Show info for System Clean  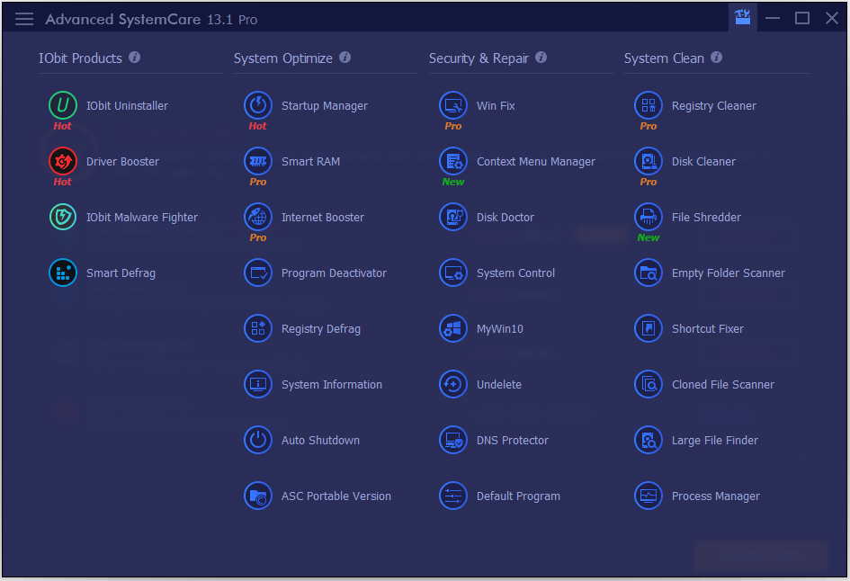[716, 58]
